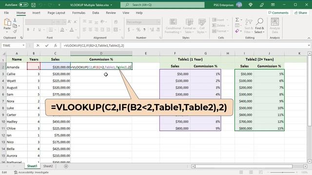Click the AutoSum sigma icon

(x=237, y=20)
